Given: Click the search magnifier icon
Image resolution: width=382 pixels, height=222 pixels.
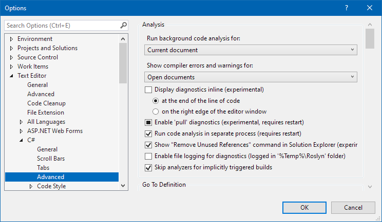Looking at the screenshot, I should coord(124,25).
